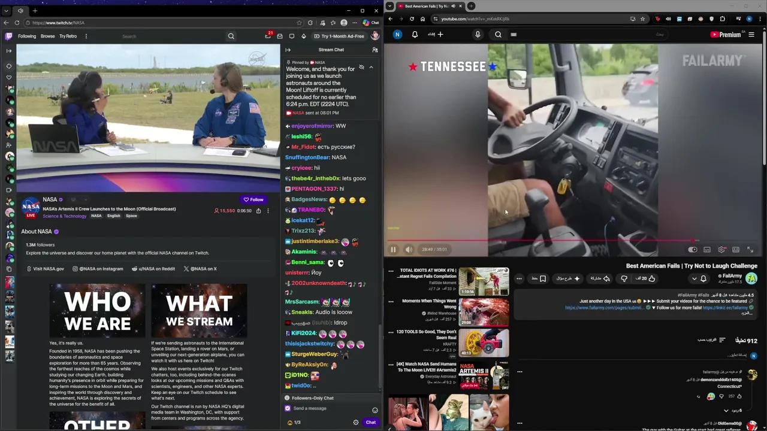Open the u/NASA on Reddit link

point(153,269)
